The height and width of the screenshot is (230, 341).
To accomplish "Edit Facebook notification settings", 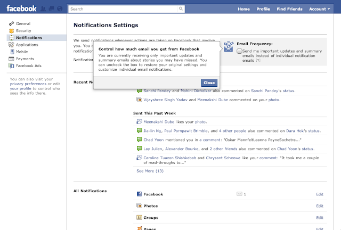I will [x=320, y=194].
